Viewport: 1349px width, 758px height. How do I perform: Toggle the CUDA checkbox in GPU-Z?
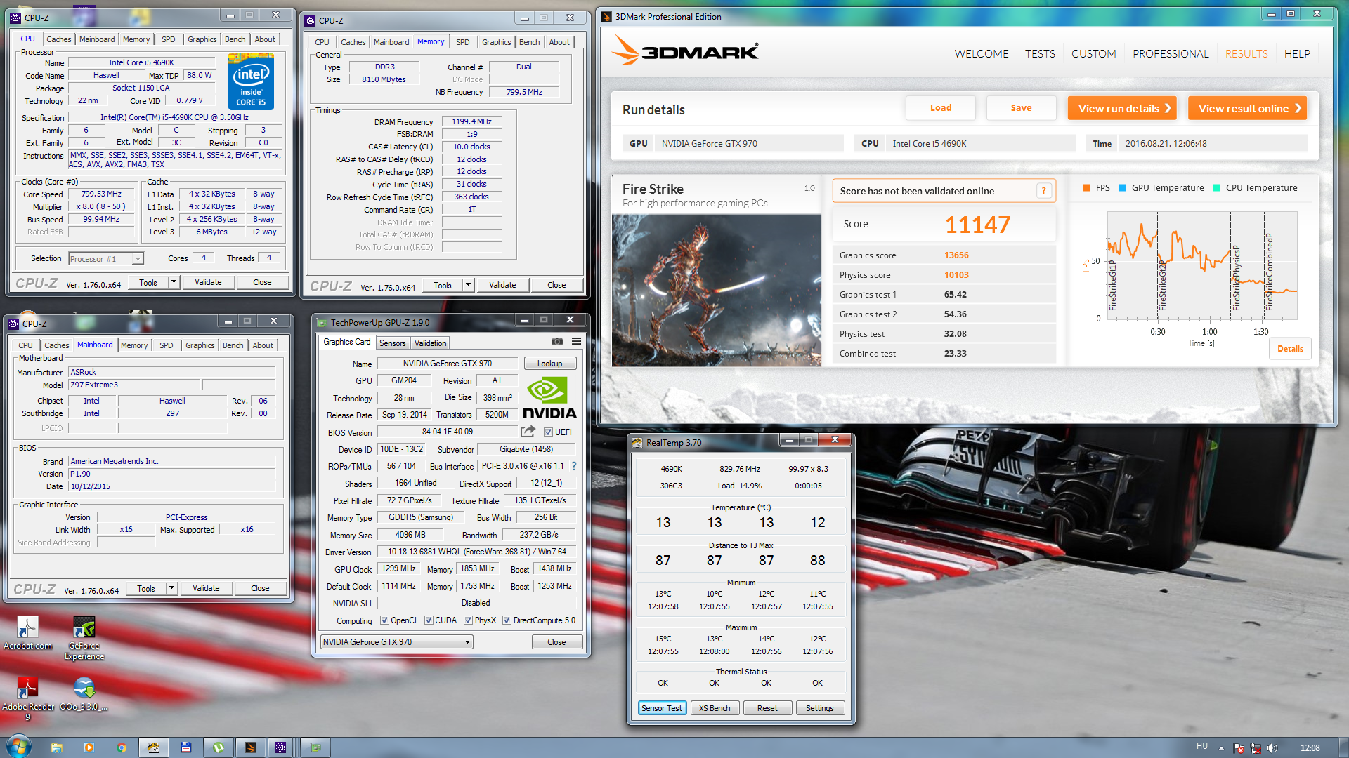coord(429,620)
